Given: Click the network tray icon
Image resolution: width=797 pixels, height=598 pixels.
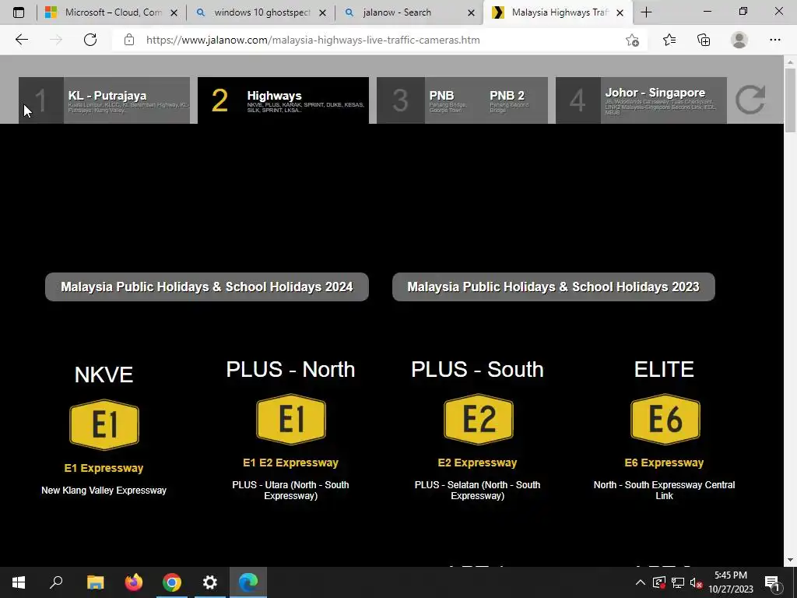Looking at the screenshot, I should tap(678, 582).
